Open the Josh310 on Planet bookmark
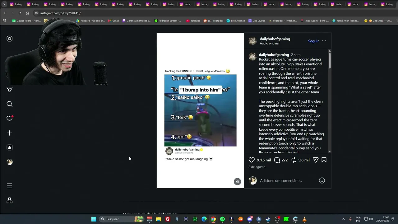This screenshot has width=398, height=224. pos(345,21)
